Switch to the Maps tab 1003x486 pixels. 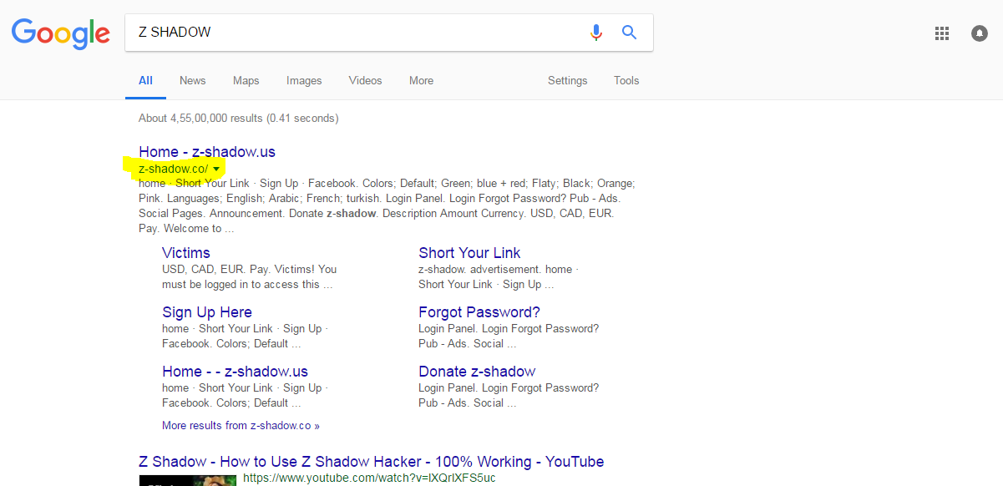click(246, 81)
